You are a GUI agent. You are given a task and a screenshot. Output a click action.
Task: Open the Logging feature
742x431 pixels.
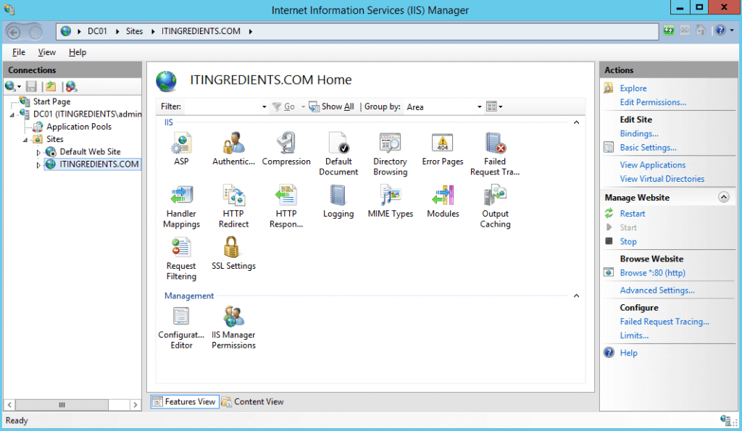tap(338, 201)
